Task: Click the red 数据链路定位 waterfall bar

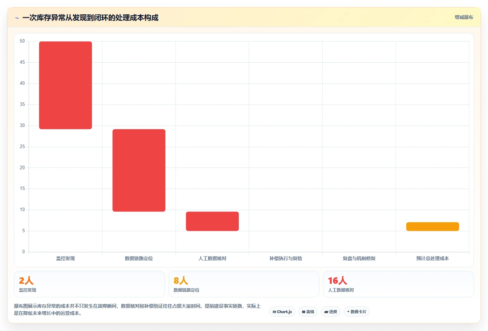Action: (139, 170)
